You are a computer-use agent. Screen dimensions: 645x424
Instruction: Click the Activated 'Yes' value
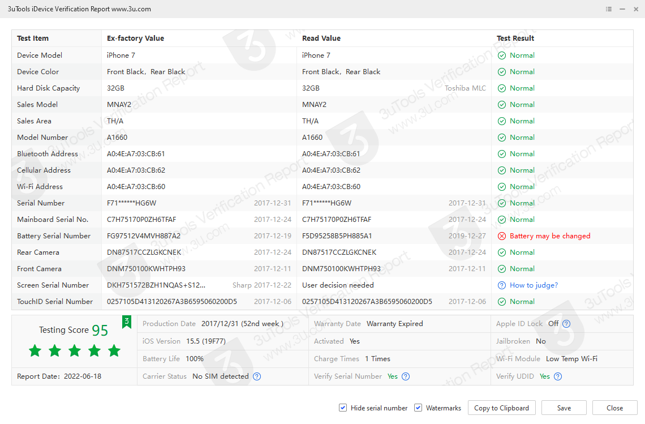pos(355,341)
